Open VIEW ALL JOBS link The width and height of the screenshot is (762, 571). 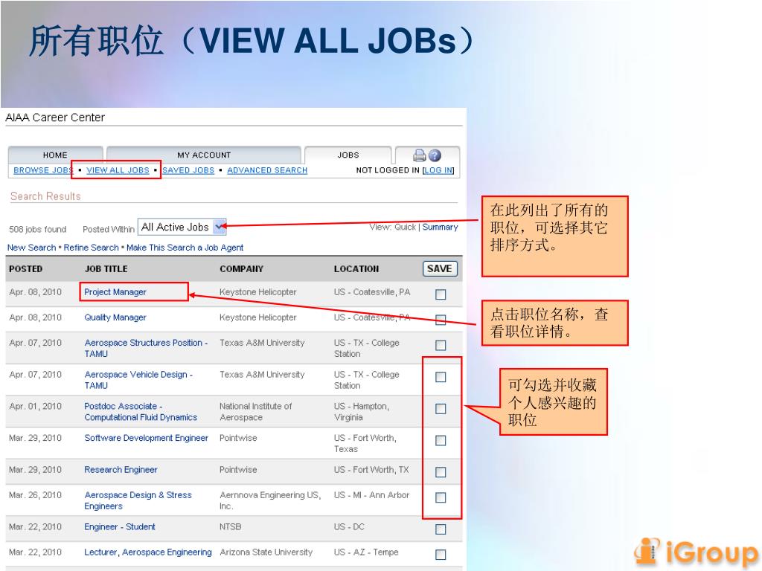click(118, 170)
